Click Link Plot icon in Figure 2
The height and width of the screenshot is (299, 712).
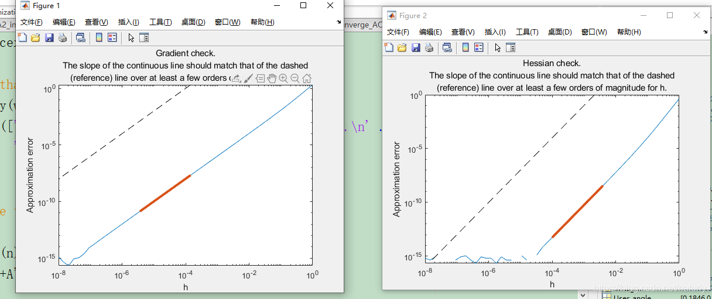click(447, 47)
